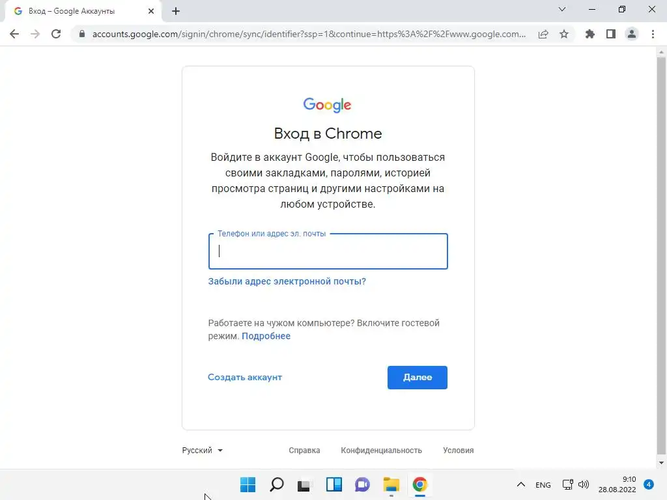Click the Google logo on the sign-in card

pos(327,105)
